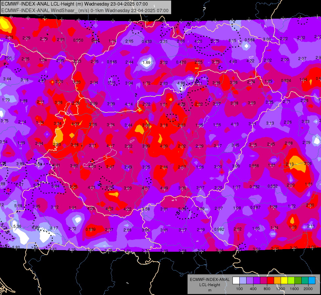The image size is (321, 295).
Task: Click the pale lavender legend swatch
Action: tap(243, 281)
